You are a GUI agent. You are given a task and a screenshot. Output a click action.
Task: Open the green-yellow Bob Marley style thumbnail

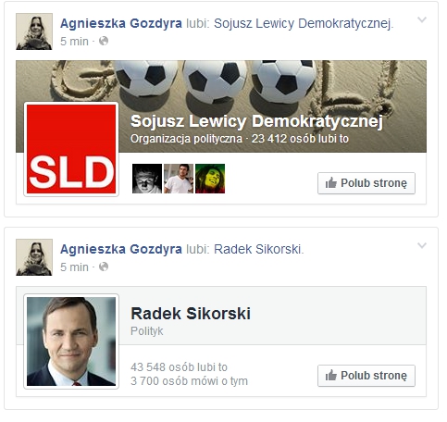(210, 179)
